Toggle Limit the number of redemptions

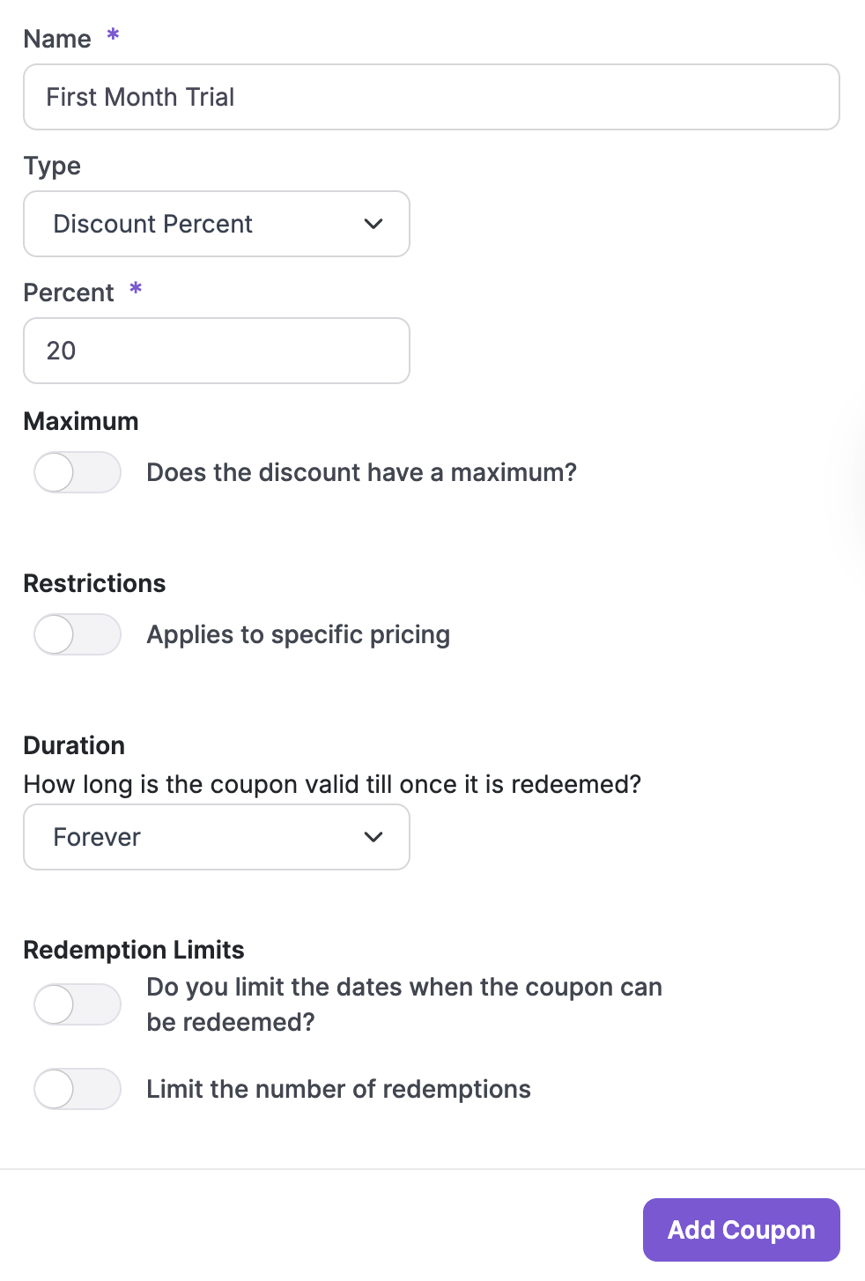(x=78, y=1089)
